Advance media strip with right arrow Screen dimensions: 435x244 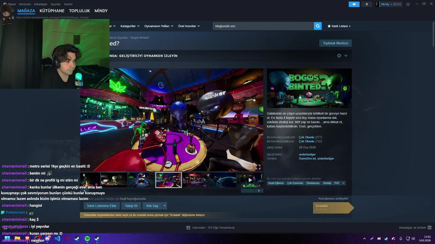point(259,191)
